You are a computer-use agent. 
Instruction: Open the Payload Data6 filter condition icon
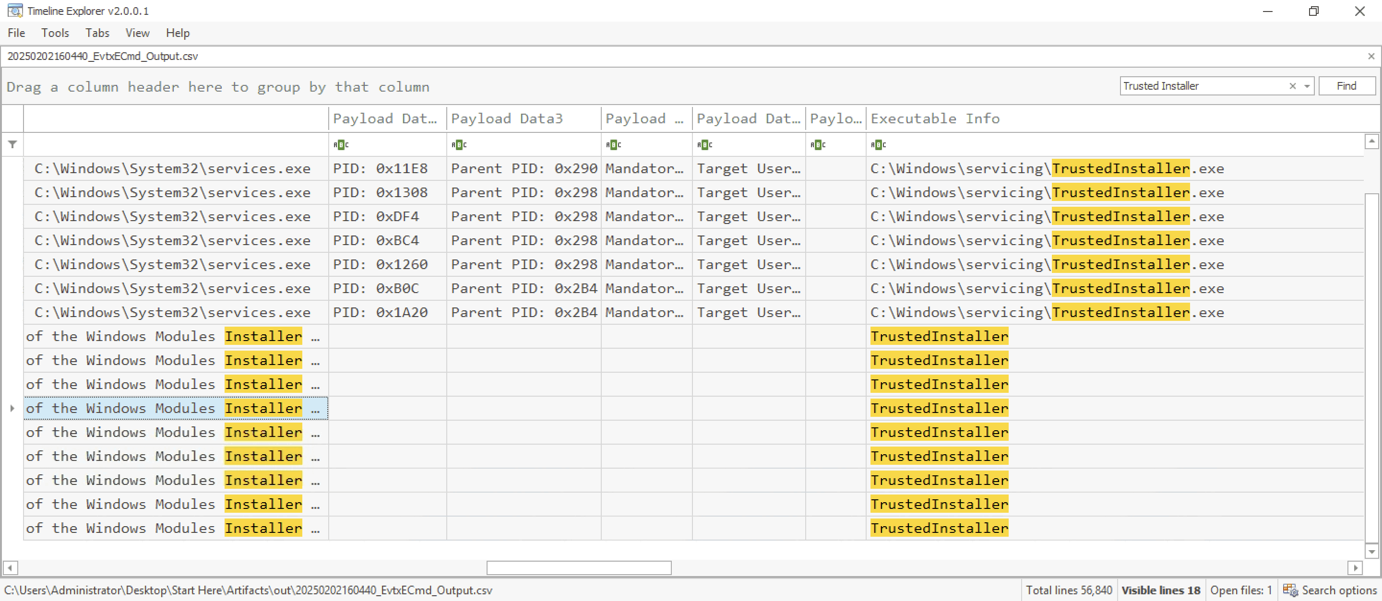[818, 145]
